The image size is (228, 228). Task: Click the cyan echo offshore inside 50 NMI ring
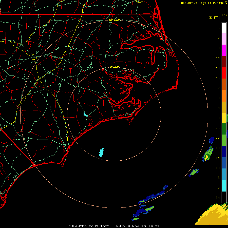click(x=101, y=153)
